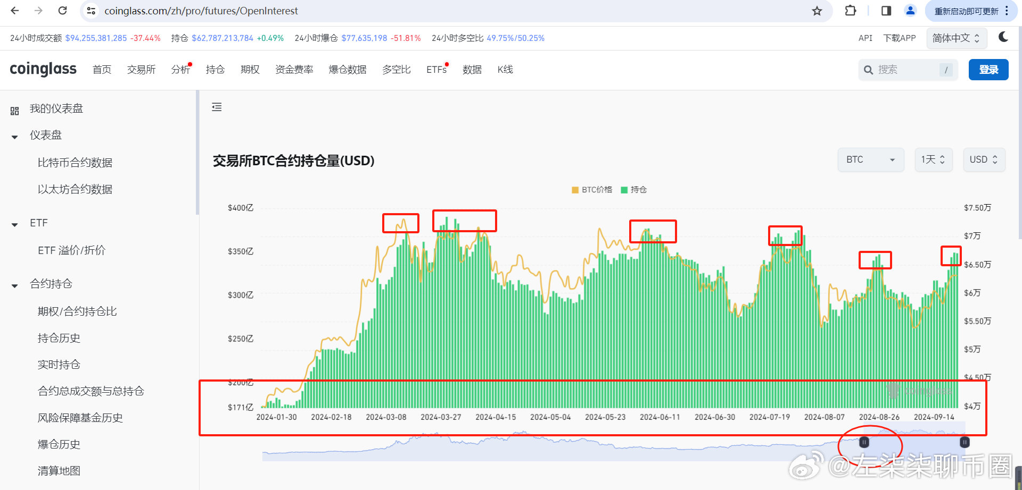
Task: Open 风险保障基金历史
Action: tap(80, 418)
